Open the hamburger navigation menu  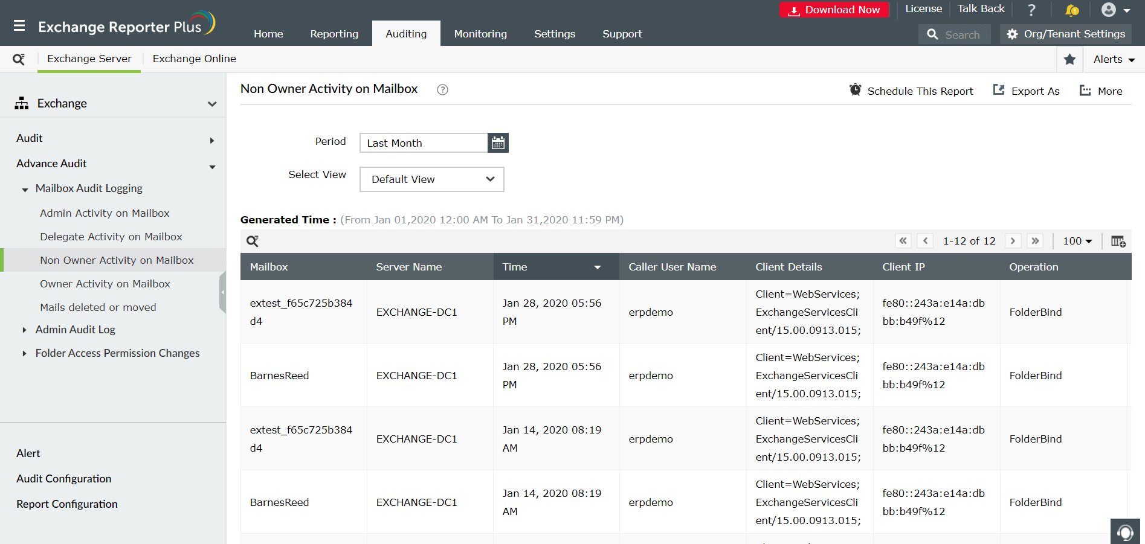(19, 26)
